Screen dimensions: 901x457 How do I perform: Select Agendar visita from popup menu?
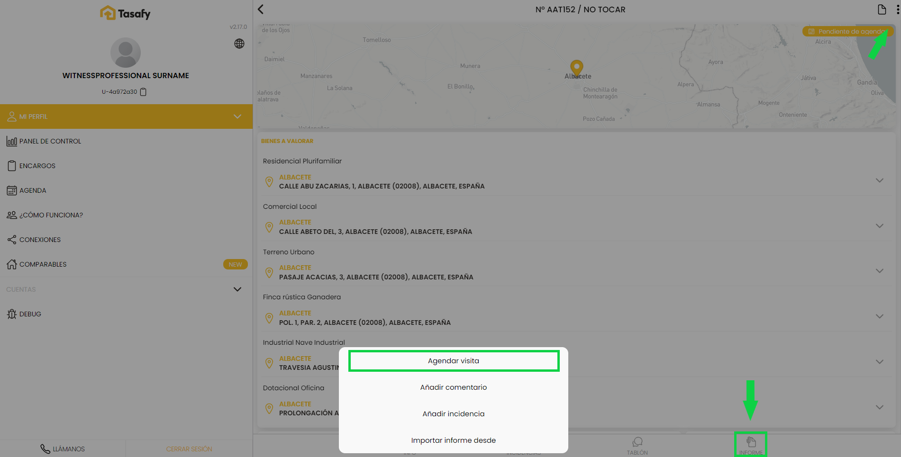click(454, 361)
